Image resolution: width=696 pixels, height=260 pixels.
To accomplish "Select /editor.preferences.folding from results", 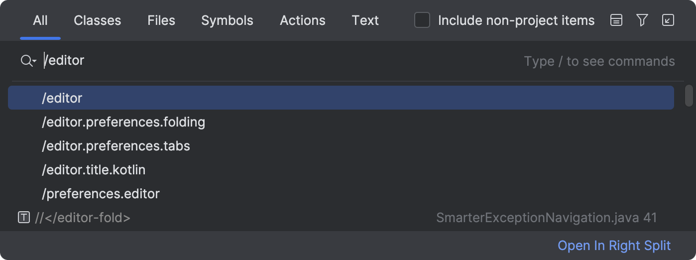I will click(x=341, y=122).
